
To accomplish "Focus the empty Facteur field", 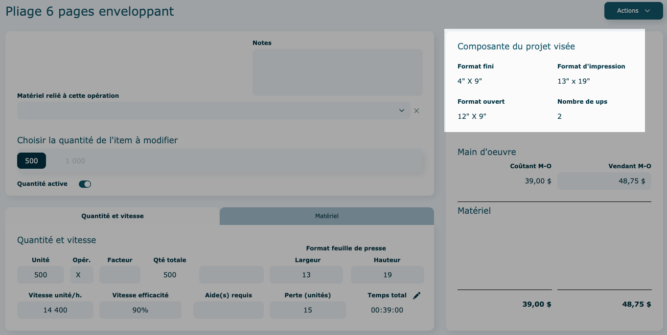I will pyautogui.click(x=120, y=275).
